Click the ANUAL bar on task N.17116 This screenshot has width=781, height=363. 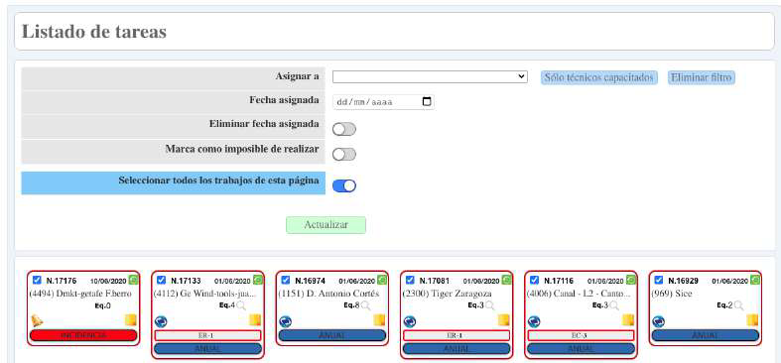(582, 348)
